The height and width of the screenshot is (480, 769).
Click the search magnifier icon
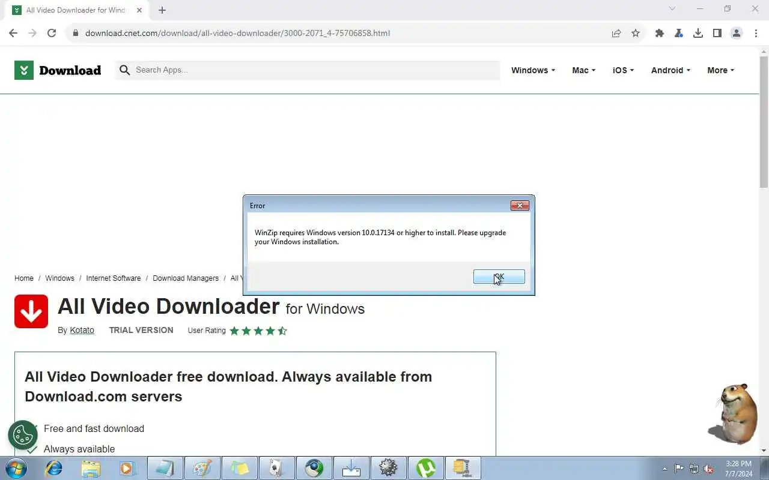[x=125, y=70]
